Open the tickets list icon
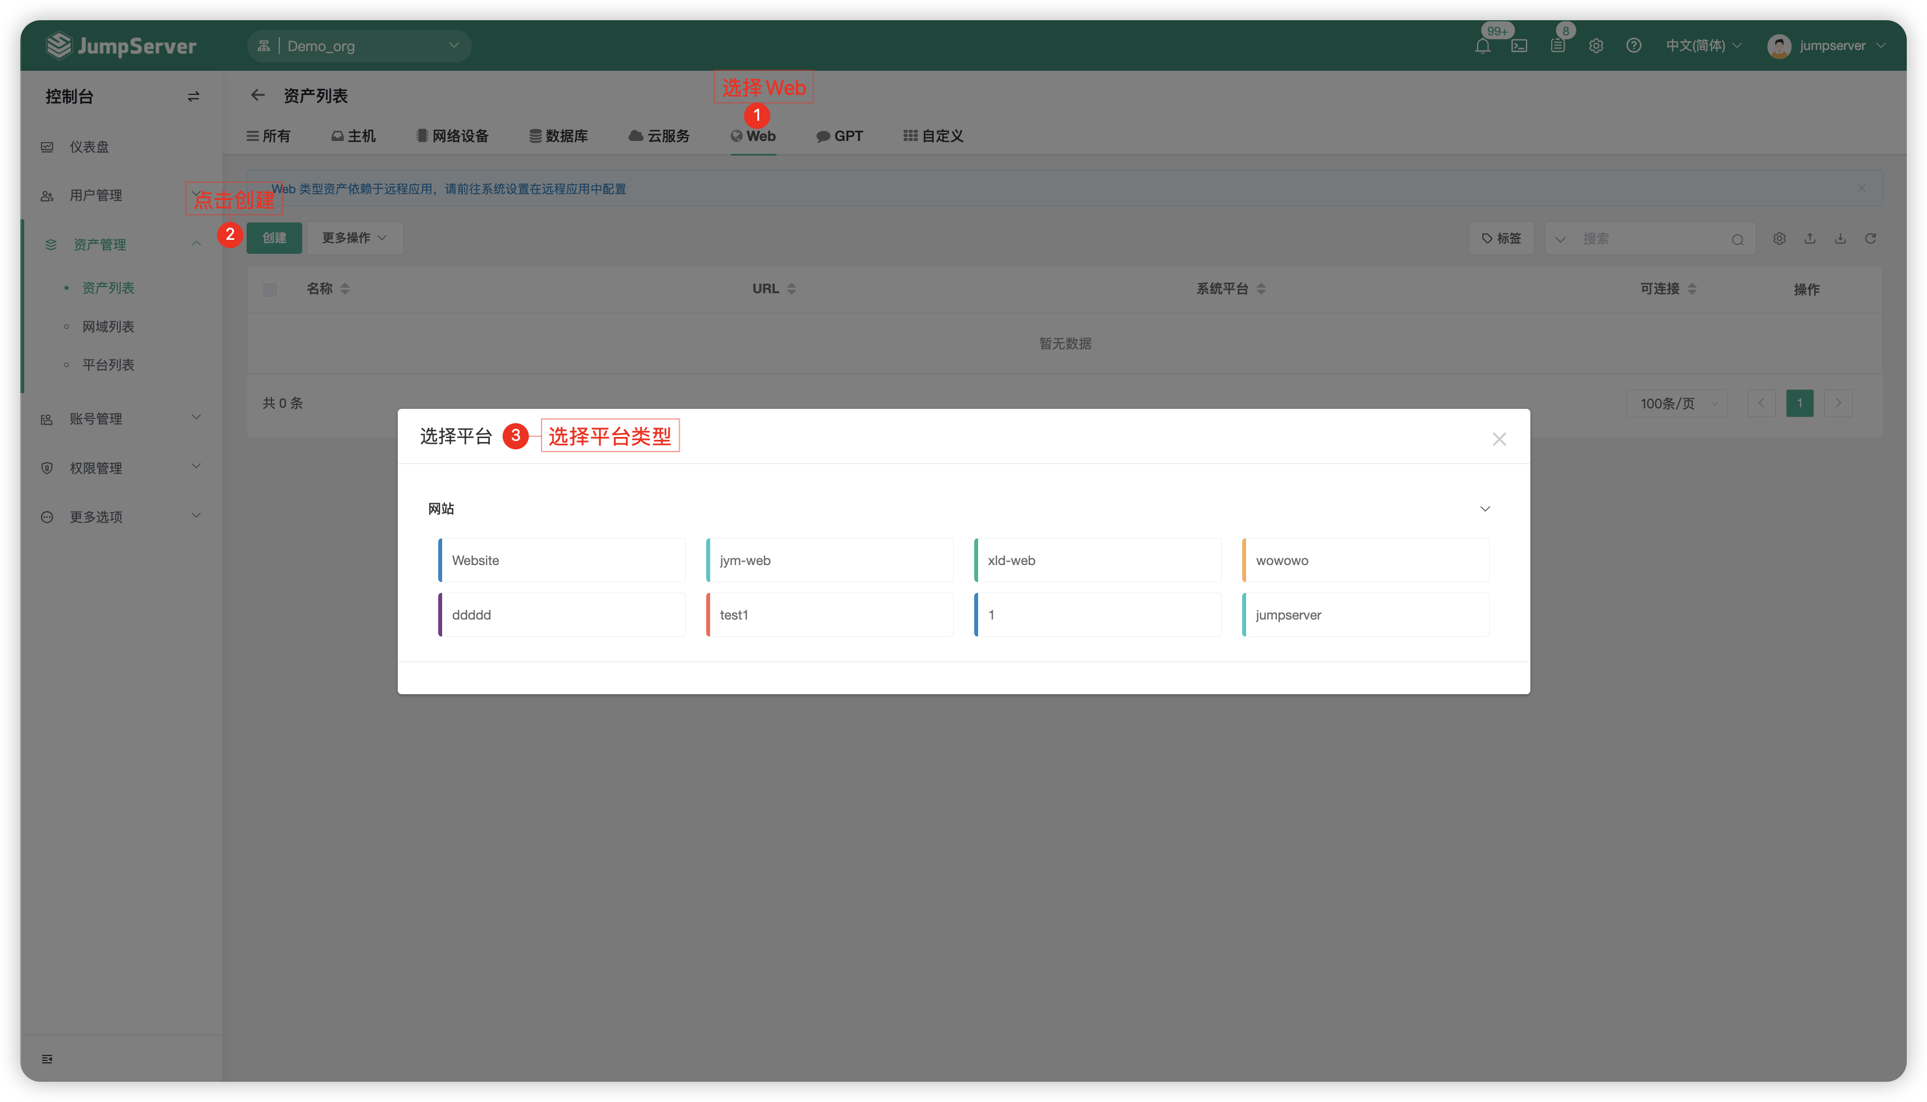The height and width of the screenshot is (1102, 1927). 1558,46
